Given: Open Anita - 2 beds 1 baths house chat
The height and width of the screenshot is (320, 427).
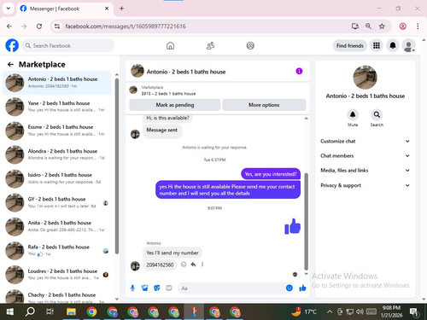Looking at the screenshot, I should [57, 226].
